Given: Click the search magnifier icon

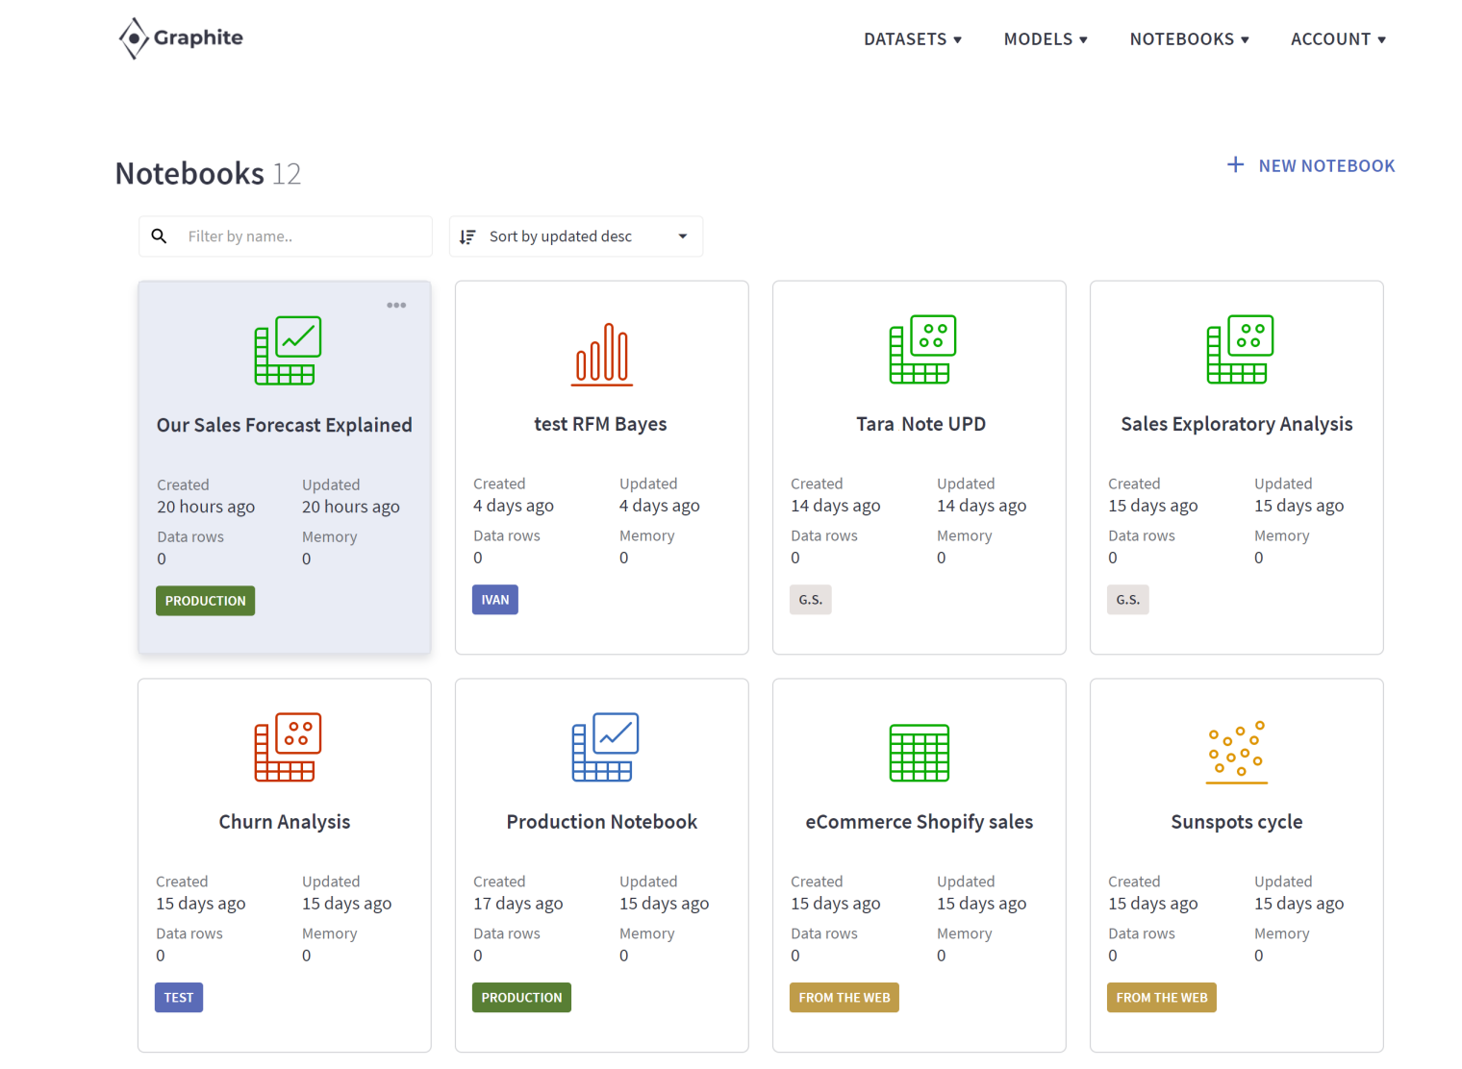Looking at the screenshot, I should click(159, 236).
